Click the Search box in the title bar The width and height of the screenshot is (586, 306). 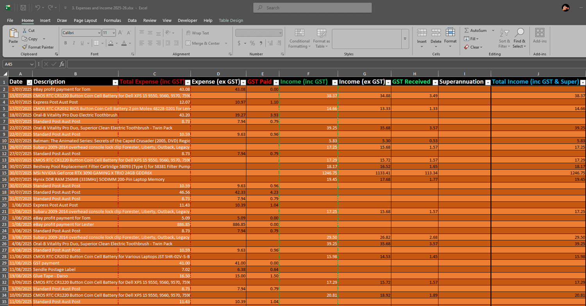pyautogui.click(x=313, y=8)
